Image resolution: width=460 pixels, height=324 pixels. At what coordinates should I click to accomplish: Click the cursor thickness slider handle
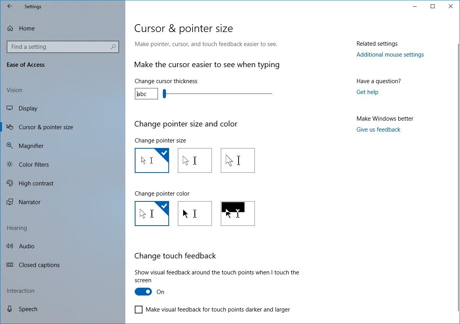coord(164,94)
